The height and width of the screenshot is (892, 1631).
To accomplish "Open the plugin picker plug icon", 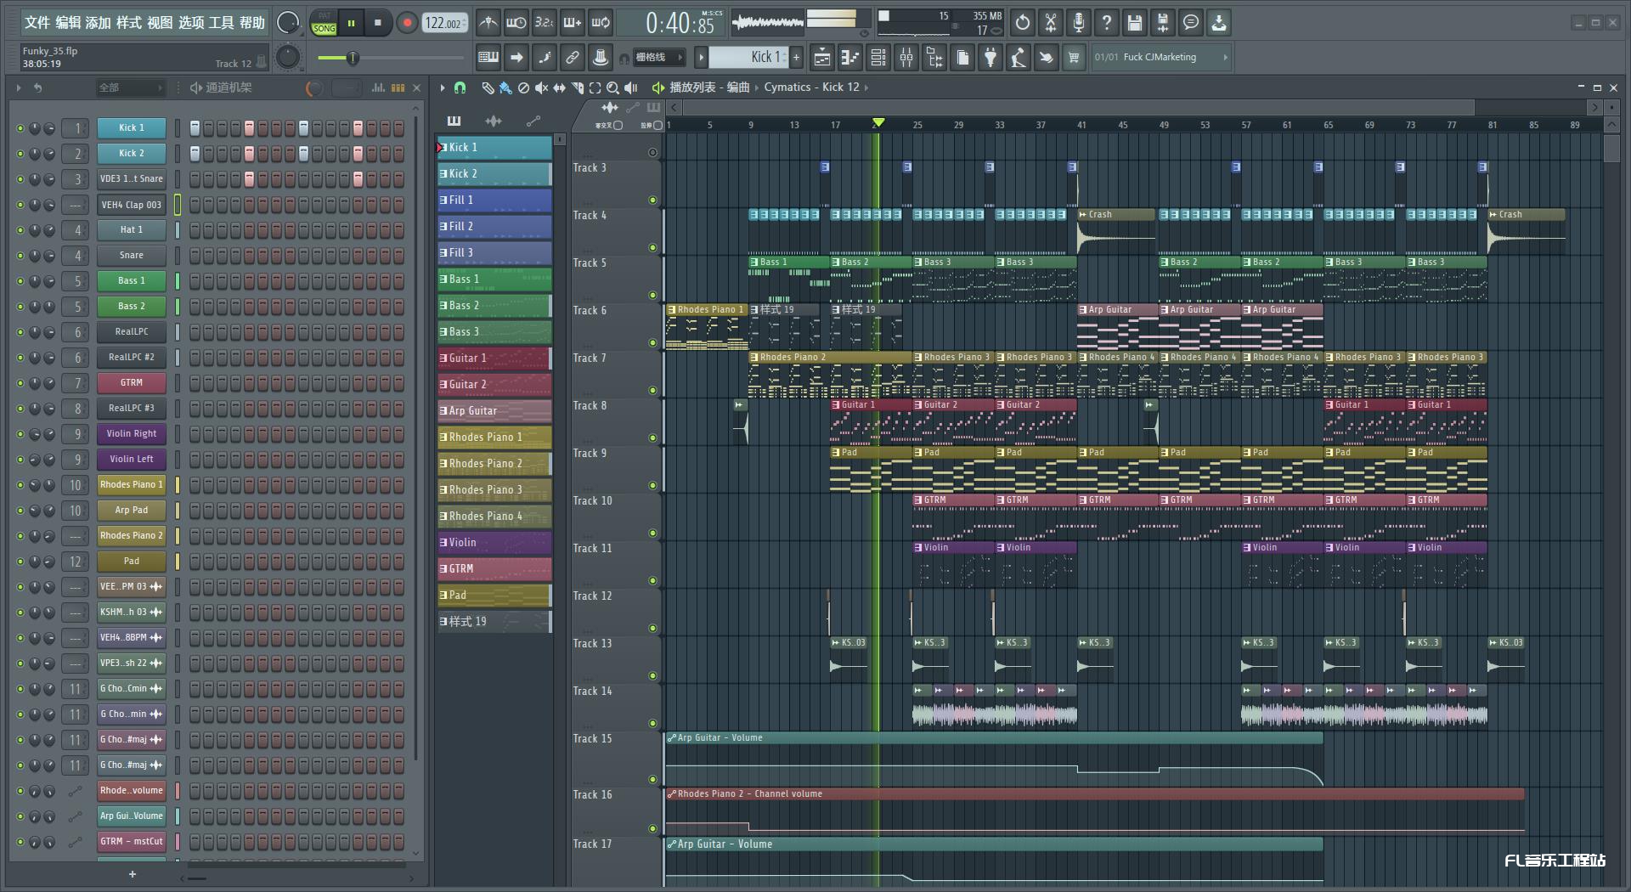I will click(x=990, y=58).
